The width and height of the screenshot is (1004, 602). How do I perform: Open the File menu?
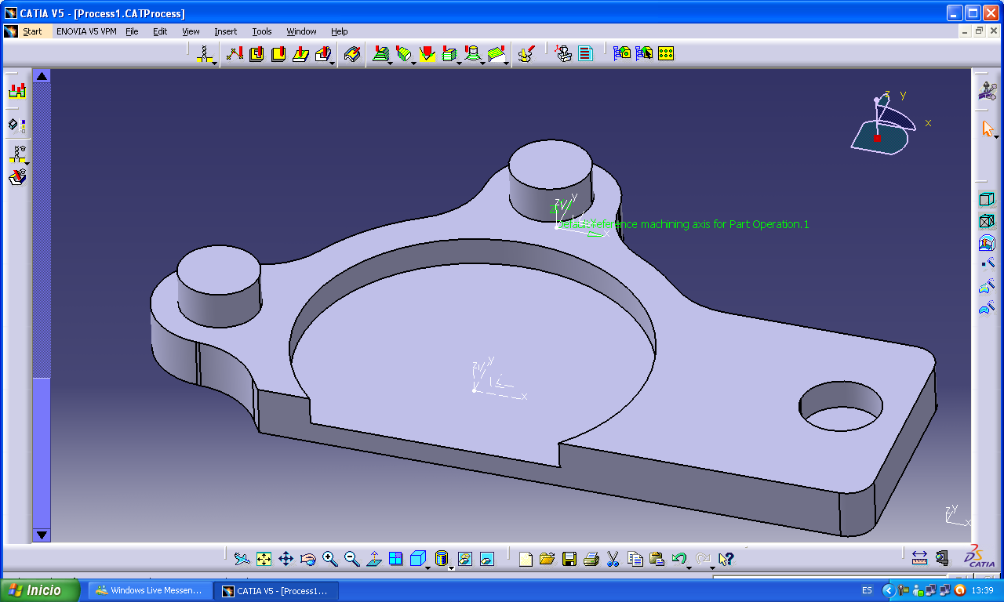pos(132,31)
